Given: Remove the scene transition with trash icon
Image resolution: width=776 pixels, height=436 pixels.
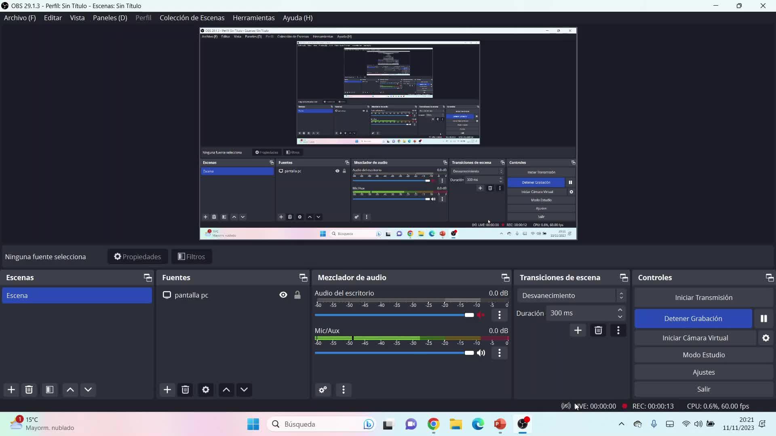Looking at the screenshot, I should 598,331.
